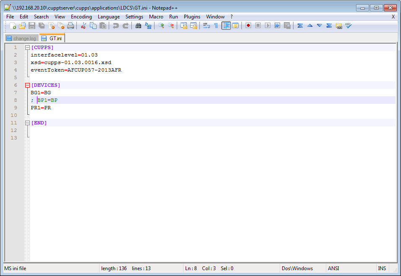
Task: Toggle the indent guide button
Action: pyautogui.click(x=226, y=26)
